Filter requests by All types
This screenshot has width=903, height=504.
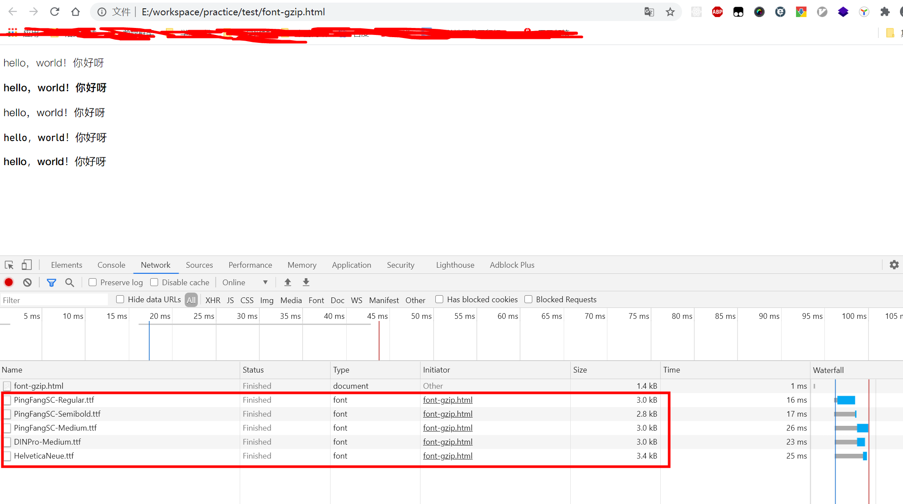click(x=191, y=300)
